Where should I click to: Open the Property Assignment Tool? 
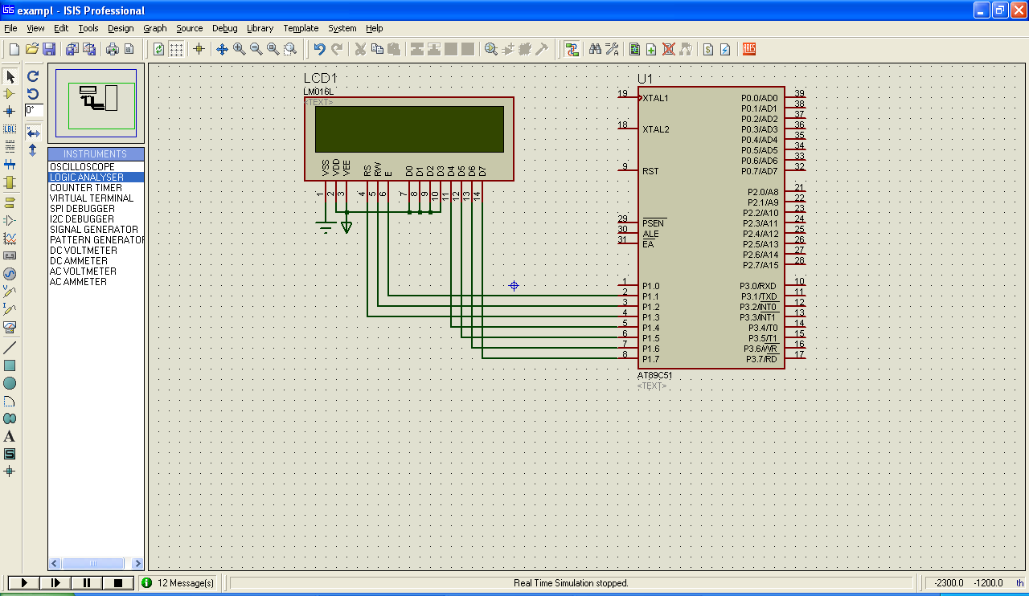point(612,49)
